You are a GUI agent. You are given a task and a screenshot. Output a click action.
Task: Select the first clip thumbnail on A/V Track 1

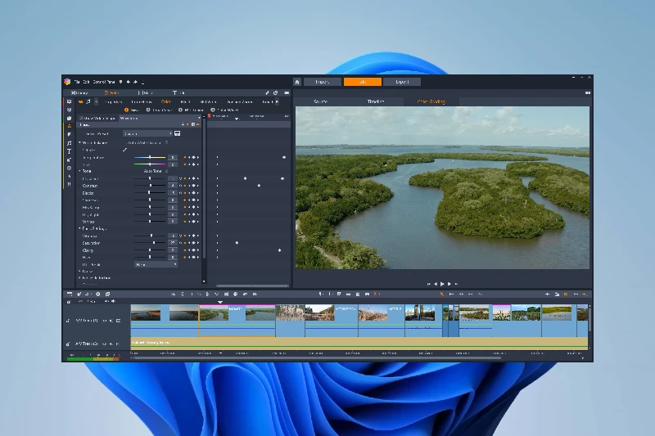146,313
